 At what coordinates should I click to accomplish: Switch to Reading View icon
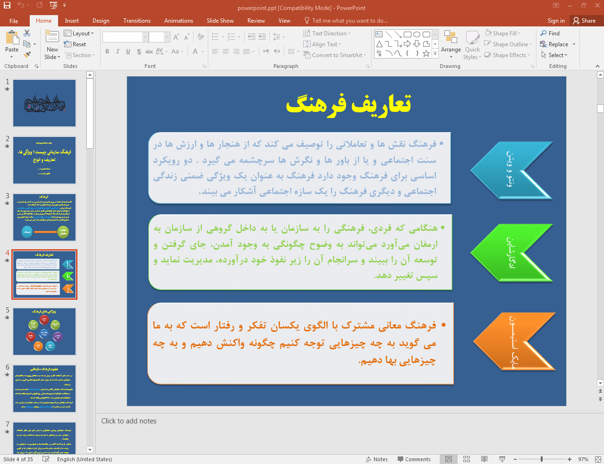tap(484, 459)
